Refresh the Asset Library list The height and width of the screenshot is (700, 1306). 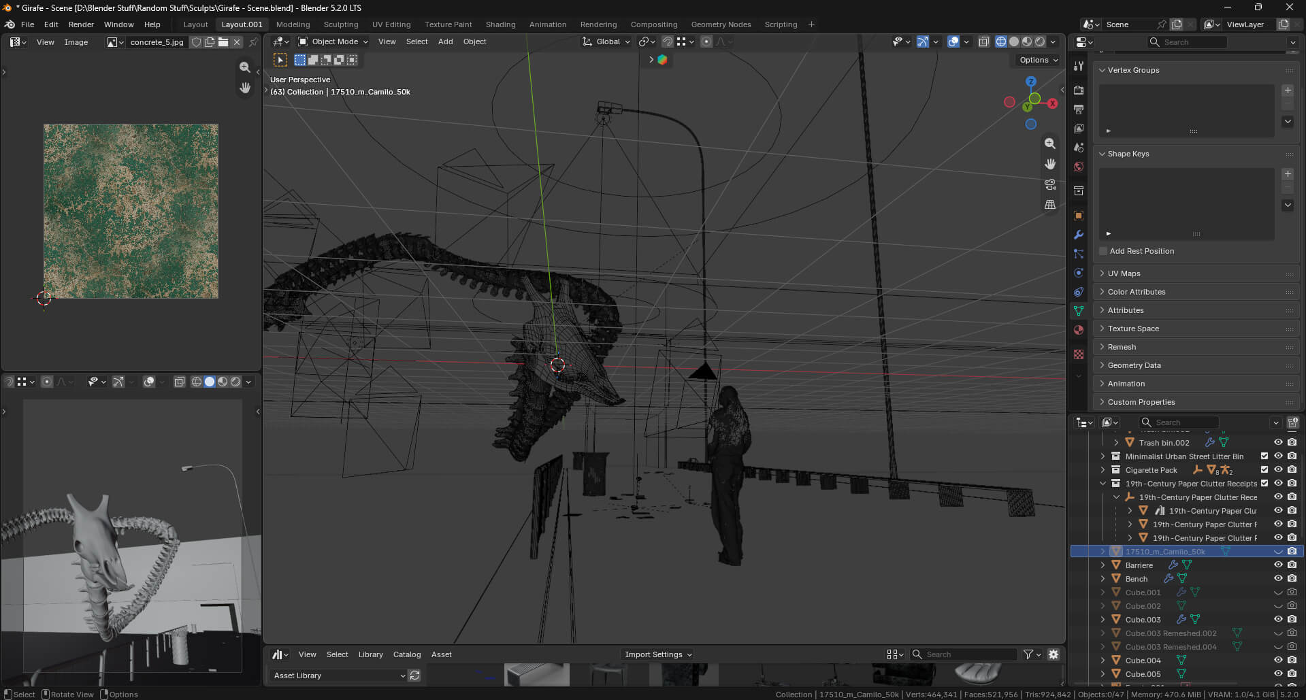(414, 676)
